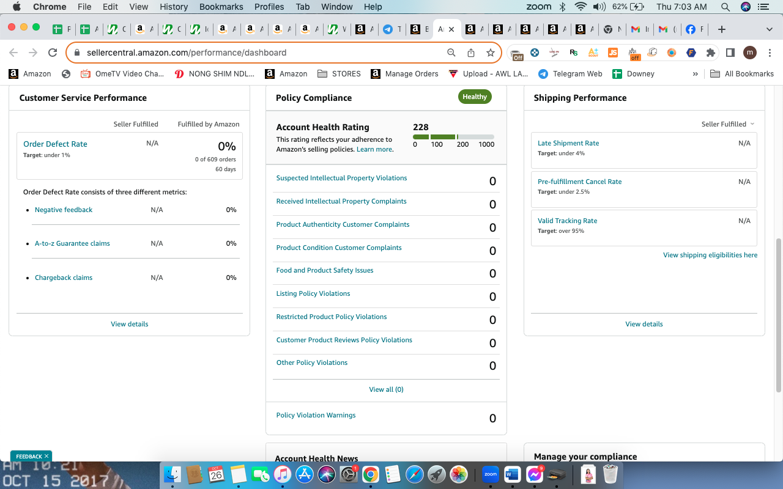
Task: Toggle the Chrome side panel icon
Action: [730, 53]
